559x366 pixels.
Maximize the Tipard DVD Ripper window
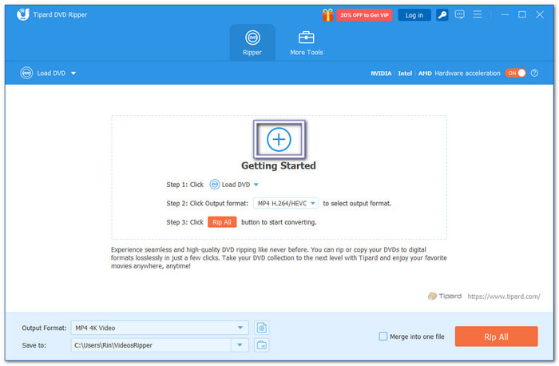[522, 14]
